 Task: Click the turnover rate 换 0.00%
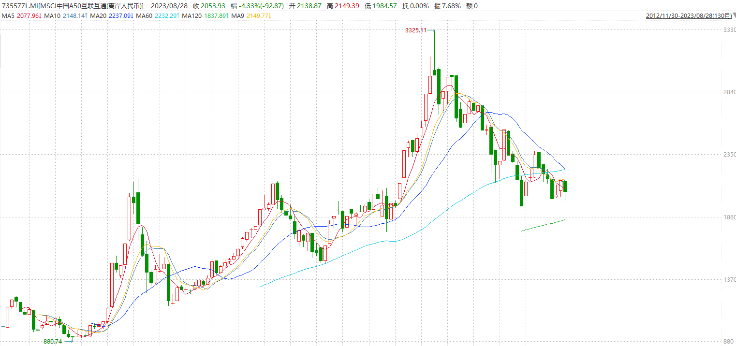(415, 6)
